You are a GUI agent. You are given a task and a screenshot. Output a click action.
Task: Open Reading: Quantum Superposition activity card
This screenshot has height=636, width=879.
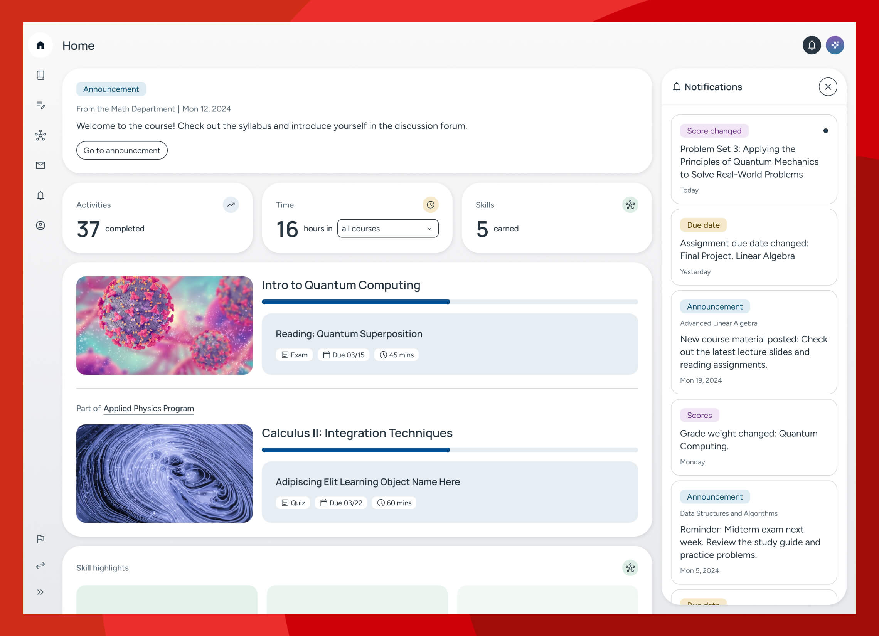pyautogui.click(x=450, y=344)
